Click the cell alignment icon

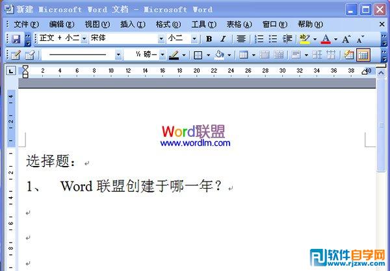point(296,55)
